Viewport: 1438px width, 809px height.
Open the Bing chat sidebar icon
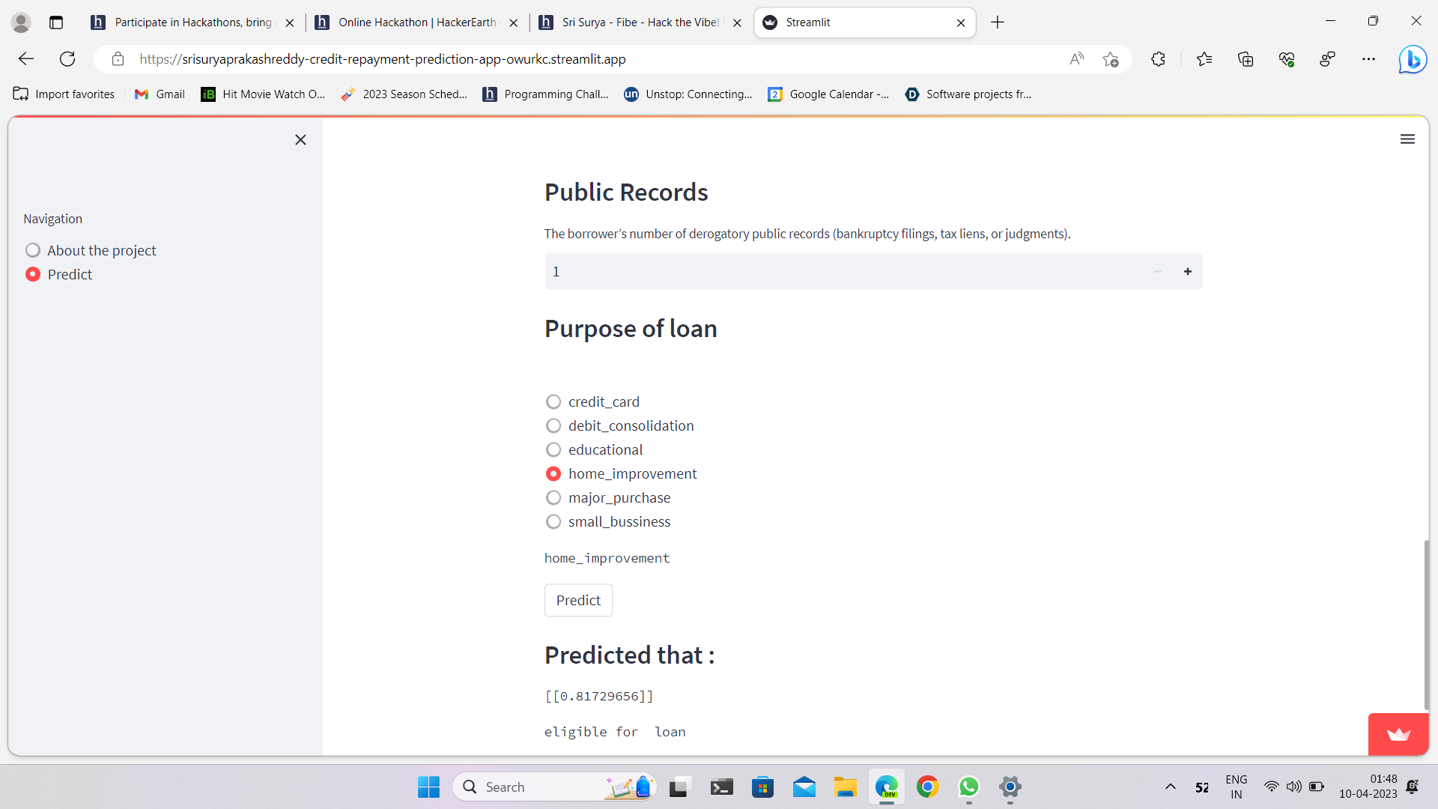pos(1413,59)
